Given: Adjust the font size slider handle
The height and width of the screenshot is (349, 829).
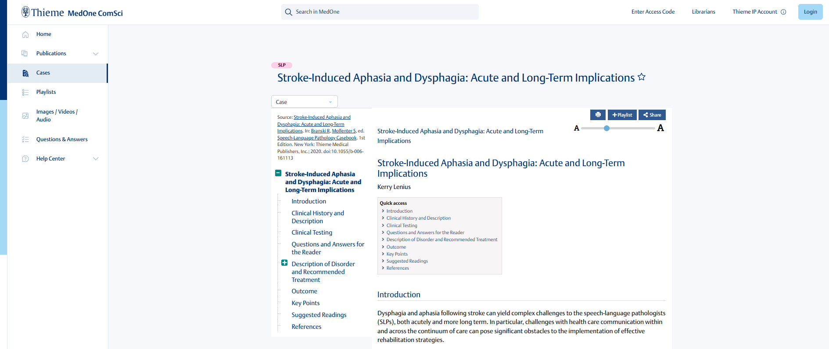Looking at the screenshot, I should [x=606, y=128].
